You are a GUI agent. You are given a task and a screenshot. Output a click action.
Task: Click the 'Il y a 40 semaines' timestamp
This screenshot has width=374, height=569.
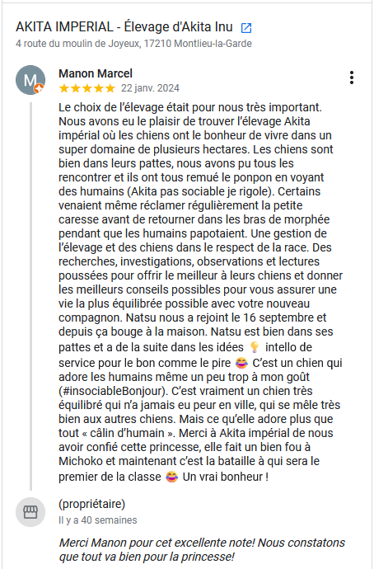[x=98, y=520]
